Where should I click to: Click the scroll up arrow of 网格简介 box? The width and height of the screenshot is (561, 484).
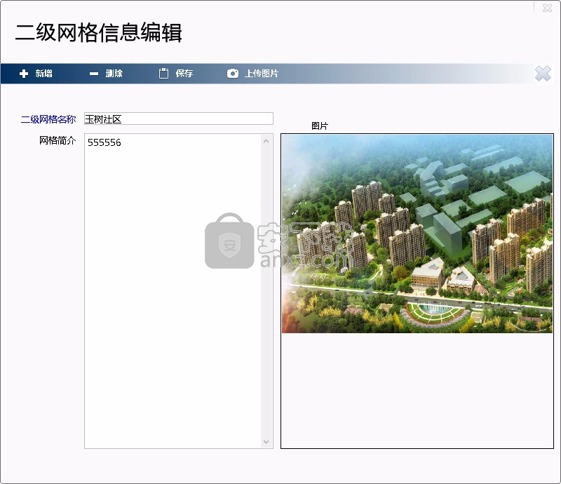coord(266,141)
